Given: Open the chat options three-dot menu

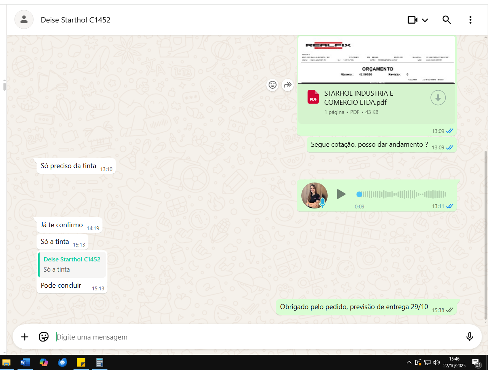Looking at the screenshot, I should pos(470,20).
